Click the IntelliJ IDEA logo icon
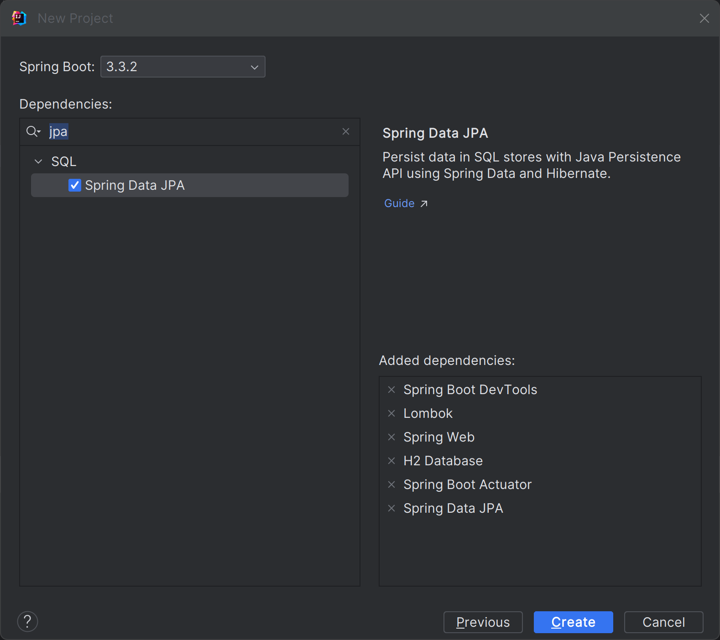 (19, 18)
